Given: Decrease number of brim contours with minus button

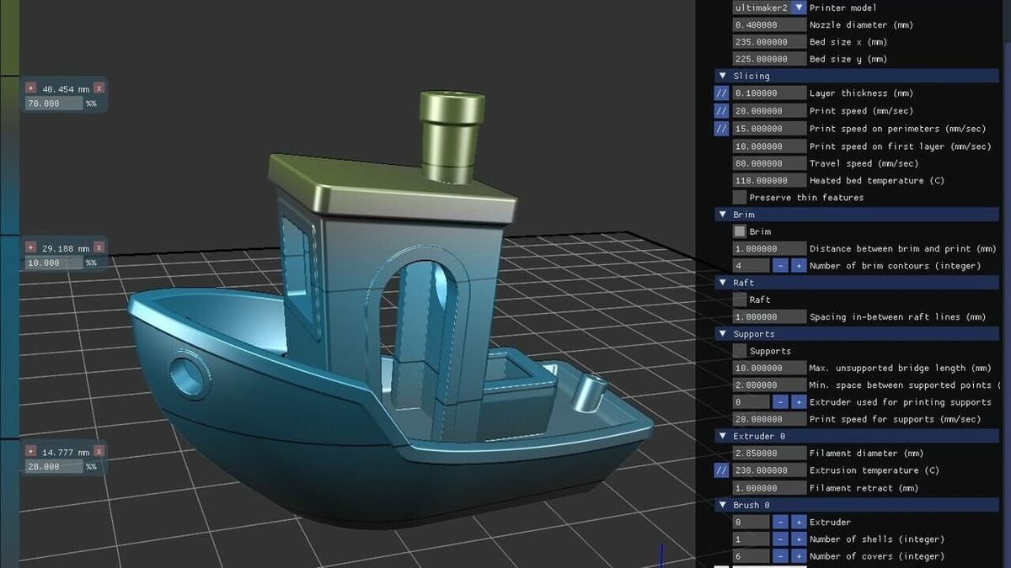Looking at the screenshot, I should click(x=780, y=266).
